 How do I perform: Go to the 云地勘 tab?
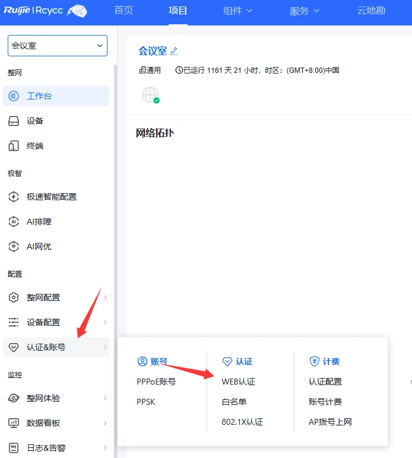tap(371, 11)
